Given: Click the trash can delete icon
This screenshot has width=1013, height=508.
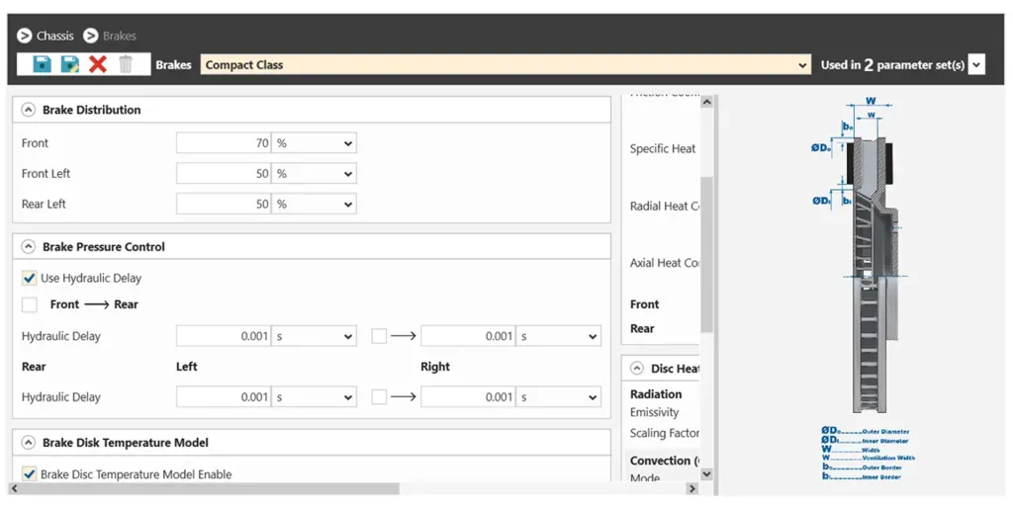Looking at the screenshot, I should click(126, 64).
